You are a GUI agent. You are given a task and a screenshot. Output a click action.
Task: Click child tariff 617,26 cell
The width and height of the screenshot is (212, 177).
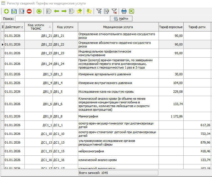point(197,125)
